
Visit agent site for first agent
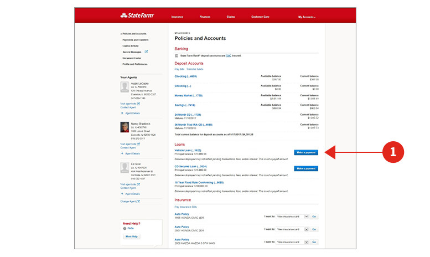tap(128, 104)
